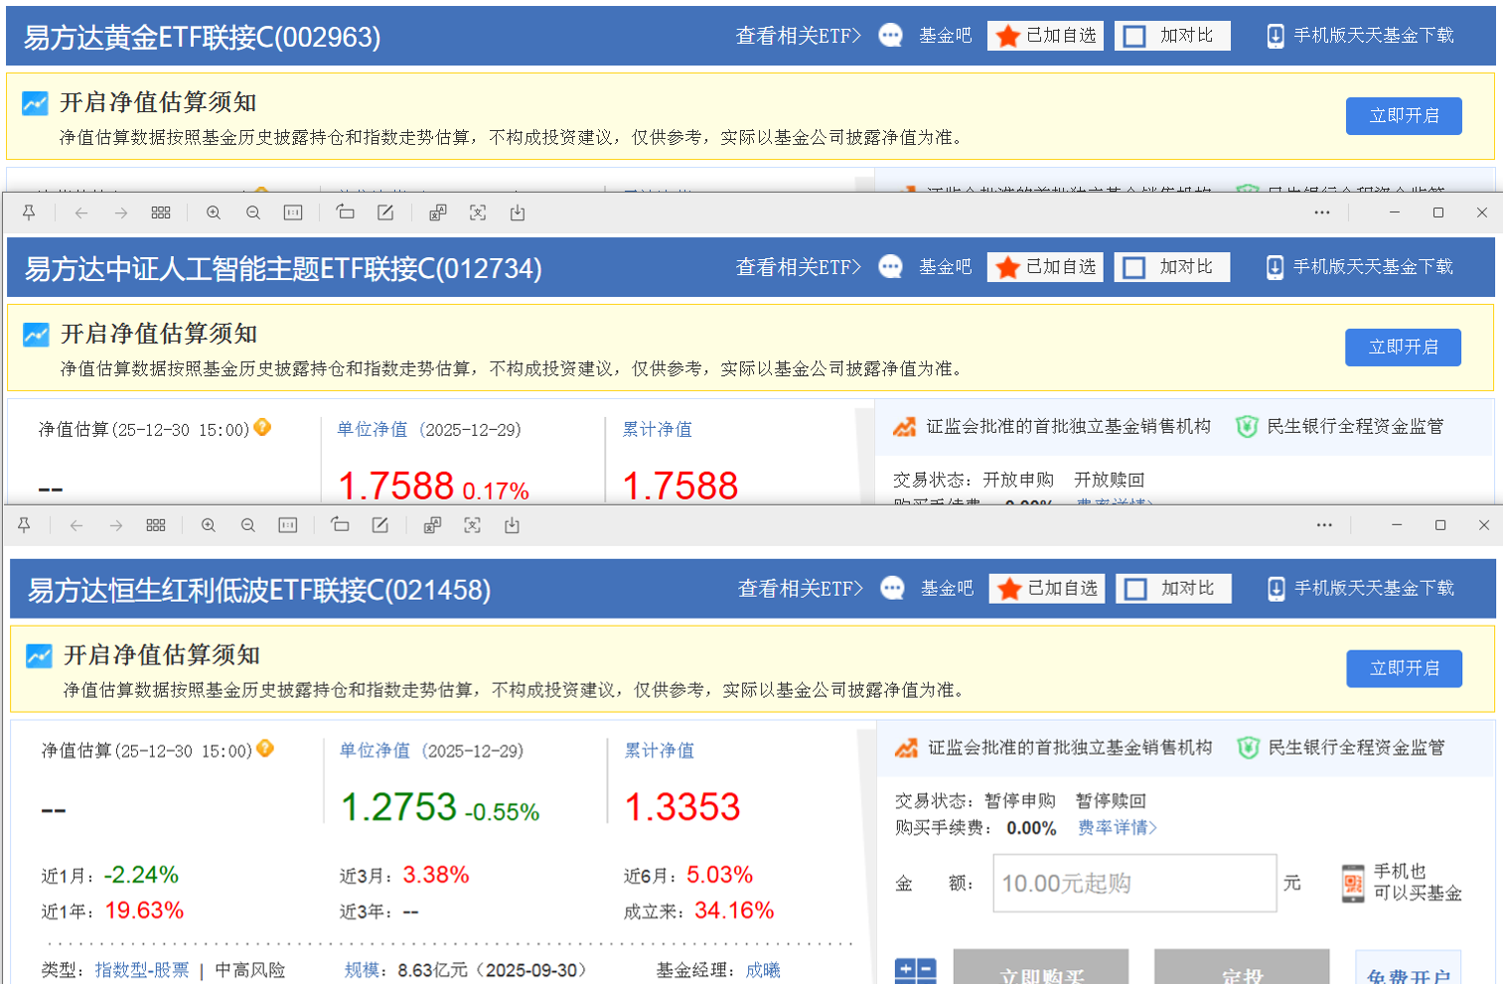Open more options (…) in the middle 人工智能 window
Image resolution: width=1503 pixels, height=984 pixels.
click(1322, 212)
